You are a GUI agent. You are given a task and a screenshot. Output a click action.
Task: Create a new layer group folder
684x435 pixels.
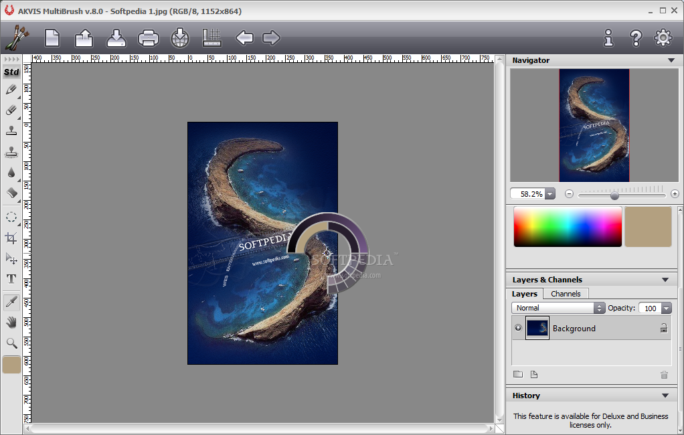pyautogui.click(x=518, y=374)
